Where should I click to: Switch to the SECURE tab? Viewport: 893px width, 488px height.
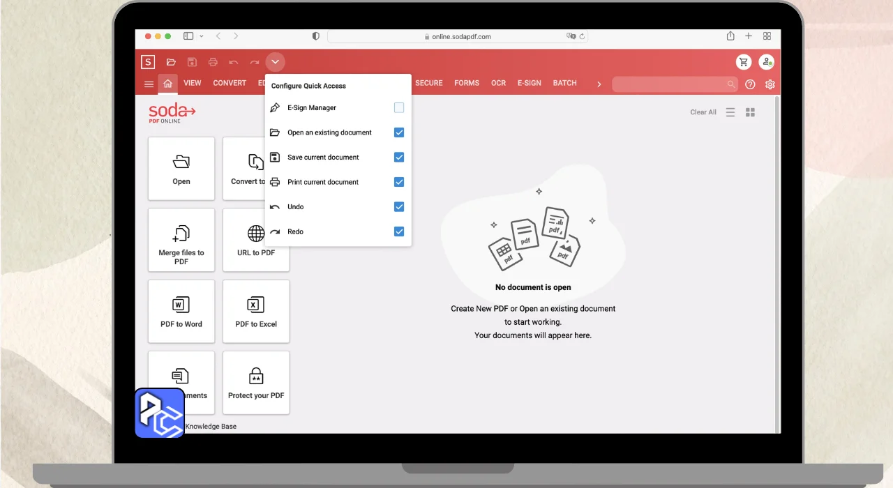point(429,83)
